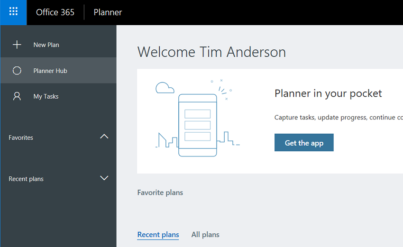Click the Welcome Tim Anderson heading

(x=211, y=52)
